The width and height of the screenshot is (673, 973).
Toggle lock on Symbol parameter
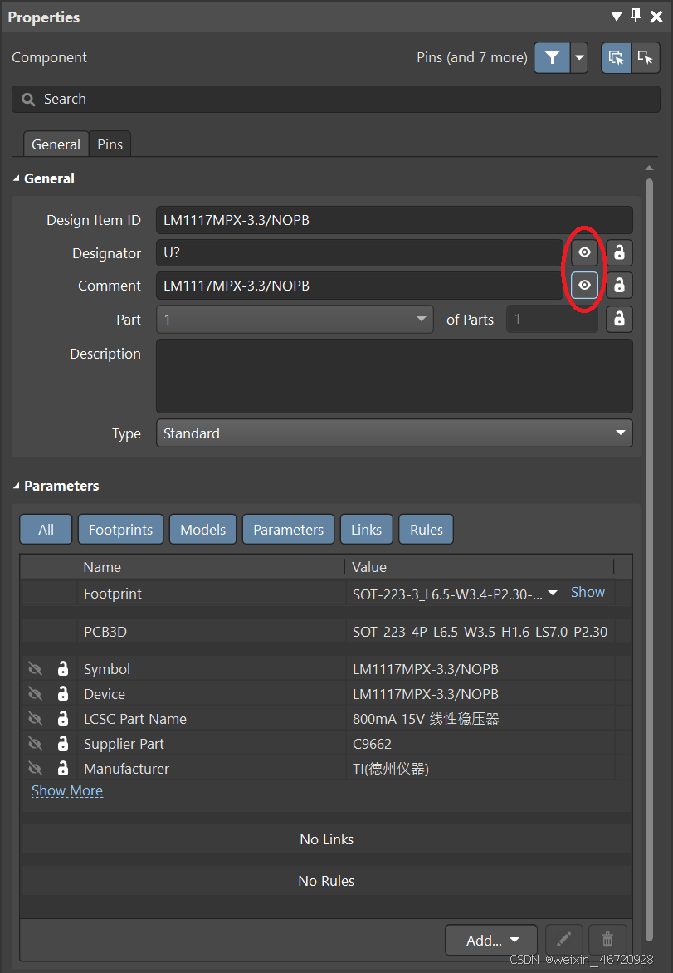point(62,668)
